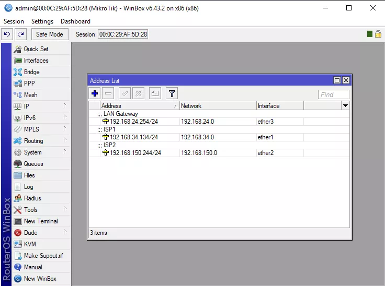Open KVM in the sidebar
The image size is (385, 286).
tap(41, 244)
